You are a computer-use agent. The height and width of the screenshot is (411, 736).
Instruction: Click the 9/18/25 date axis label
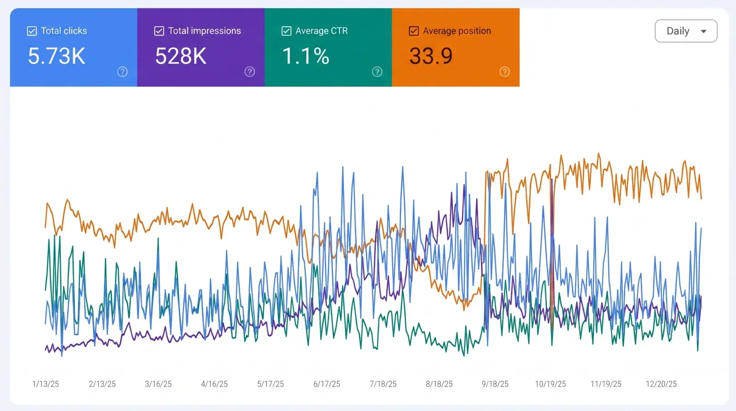pyautogui.click(x=495, y=384)
